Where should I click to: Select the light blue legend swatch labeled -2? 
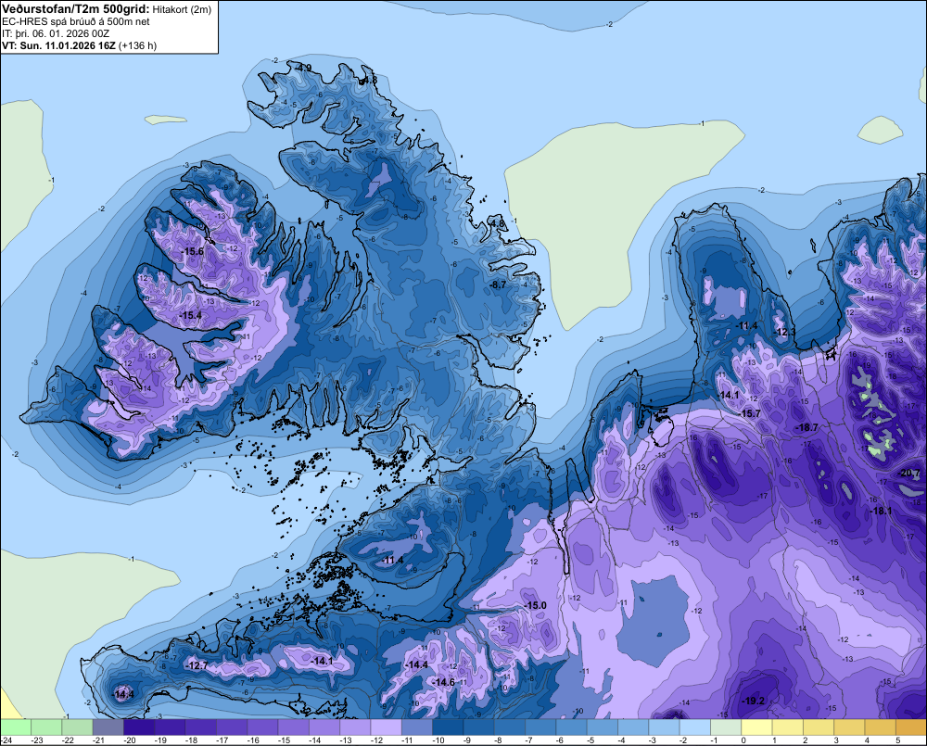[x=695, y=727]
